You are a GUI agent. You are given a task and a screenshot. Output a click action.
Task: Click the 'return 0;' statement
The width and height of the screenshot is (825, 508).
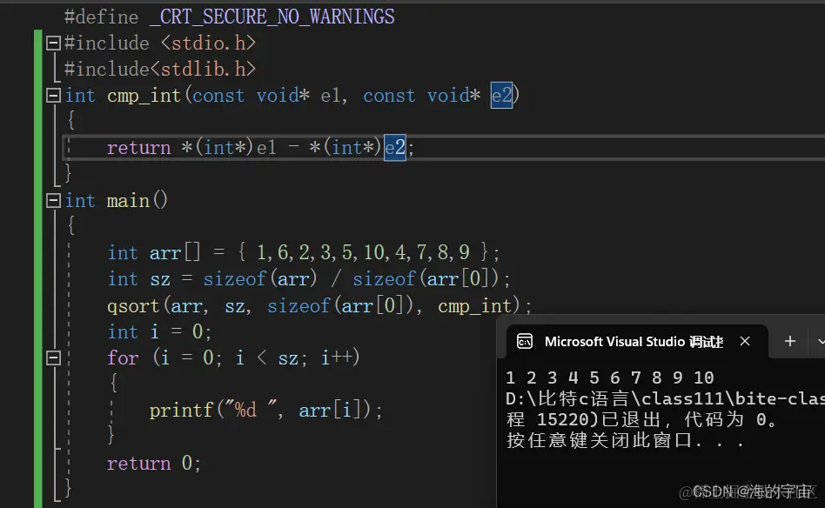tap(154, 464)
